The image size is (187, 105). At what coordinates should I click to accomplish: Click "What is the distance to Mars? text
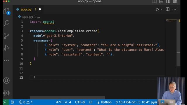coord(125,50)
